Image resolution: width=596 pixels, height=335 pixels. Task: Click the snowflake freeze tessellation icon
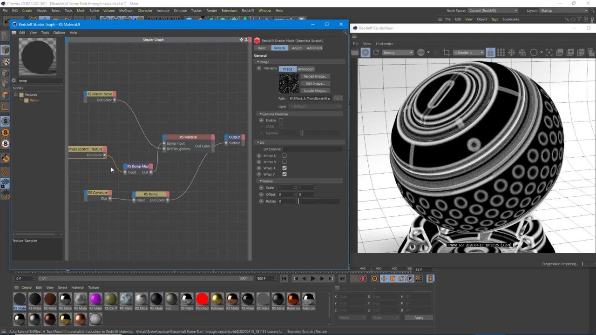point(512,53)
